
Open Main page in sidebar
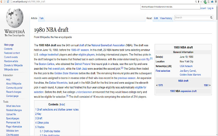click(9, 45)
